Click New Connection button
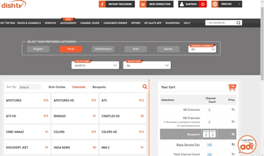 [x=156, y=4]
